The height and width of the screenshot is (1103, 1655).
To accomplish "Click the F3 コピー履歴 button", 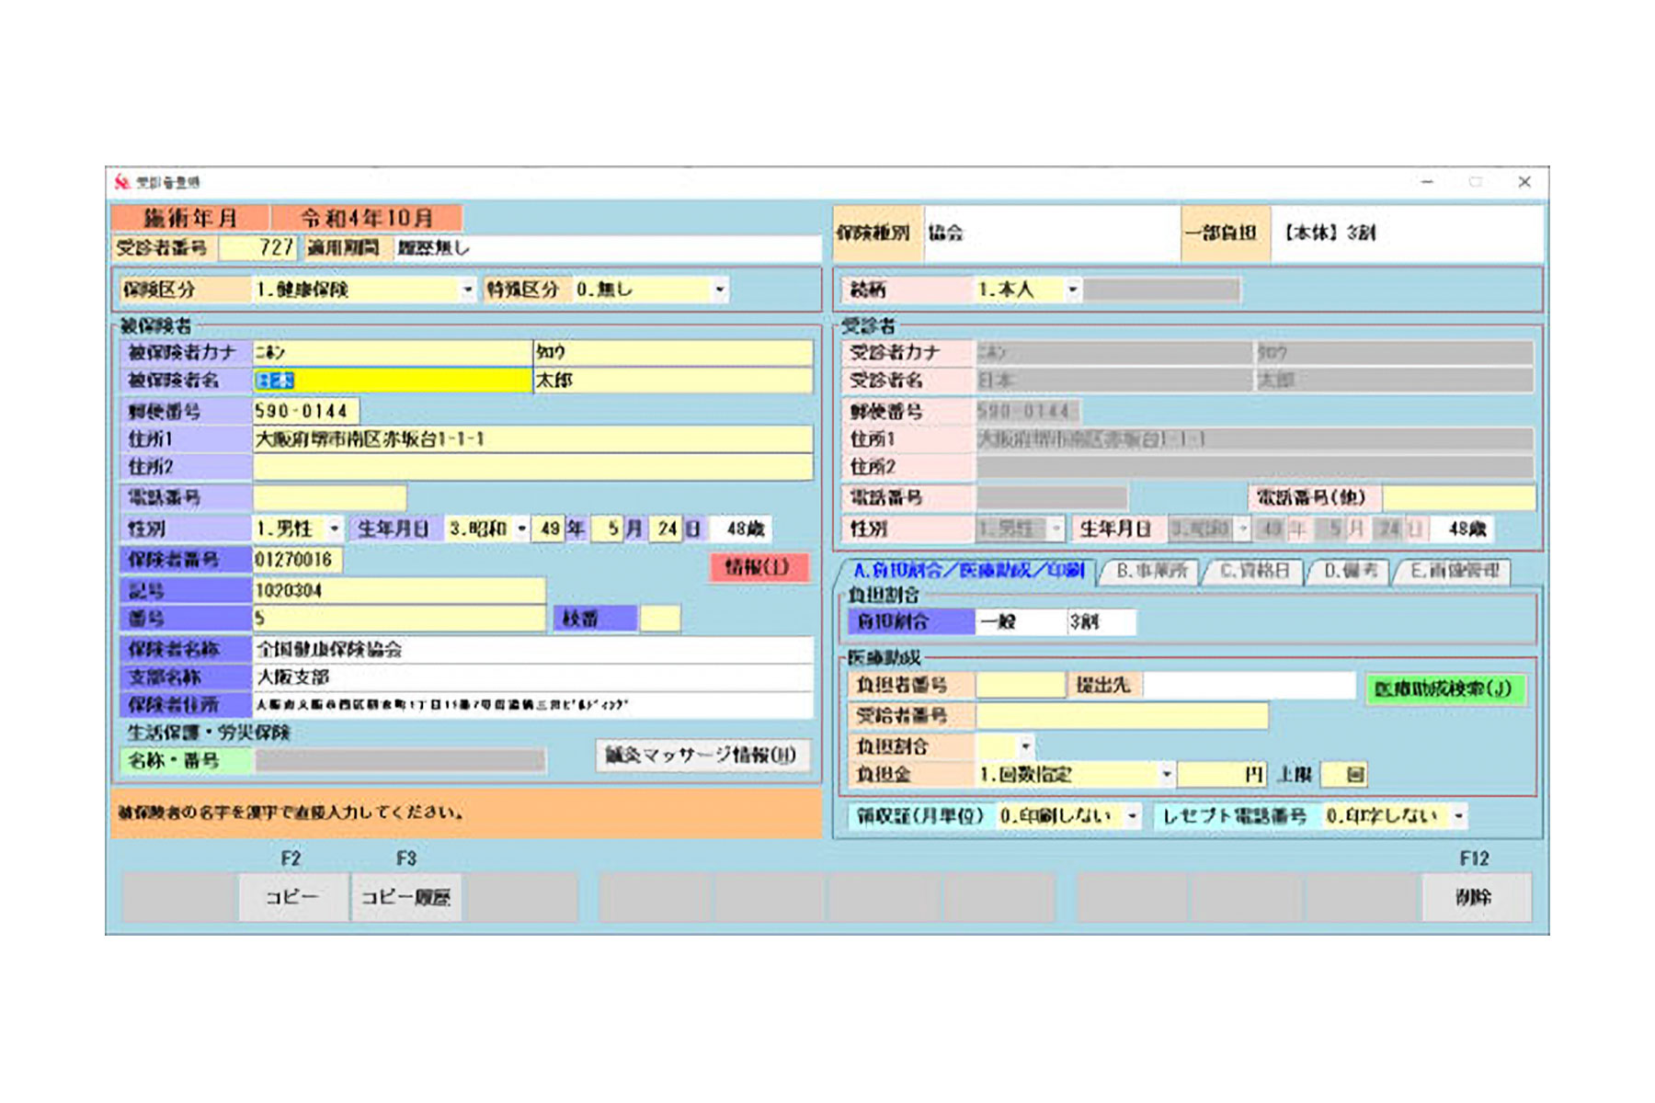I will pyautogui.click(x=405, y=897).
